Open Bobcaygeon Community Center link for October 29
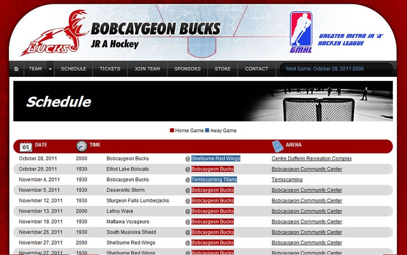 (x=307, y=169)
